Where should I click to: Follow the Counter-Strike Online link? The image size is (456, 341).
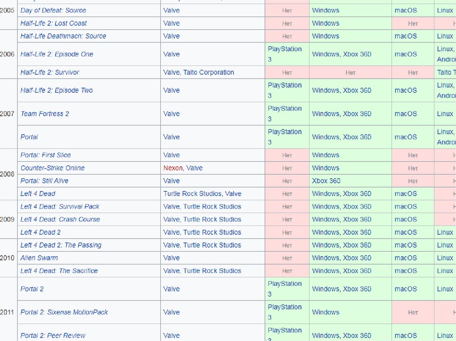(x=53, y=168)
